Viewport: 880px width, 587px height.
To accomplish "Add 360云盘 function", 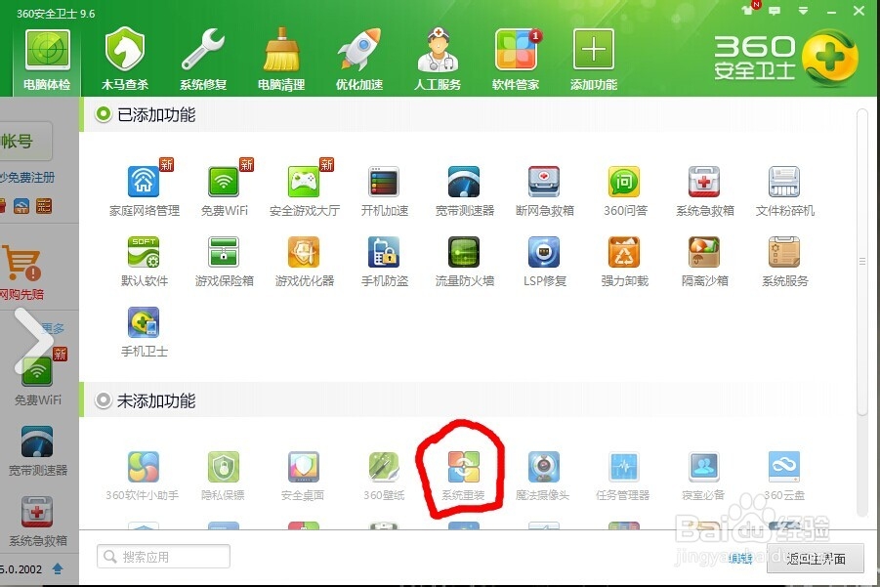I will point(784,476).
